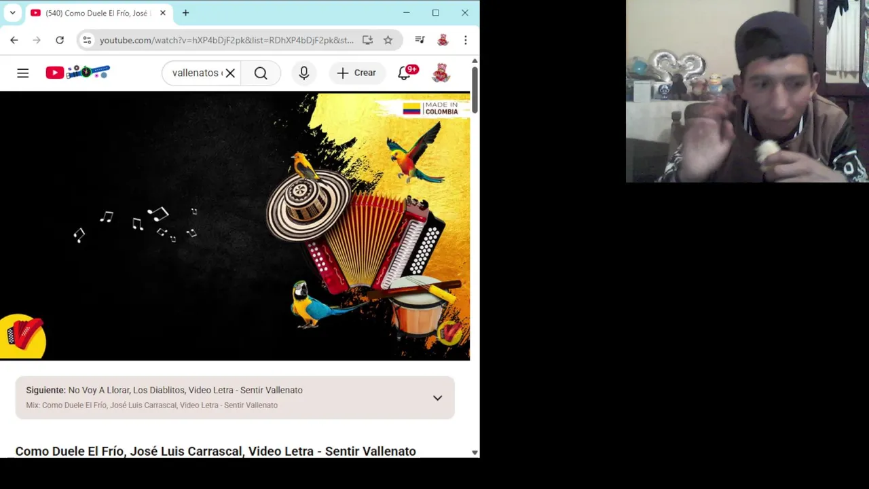Reload the YouTube page
Image resolution: width=869 pixels, height=489 pixels.
[x=60, y=40]
